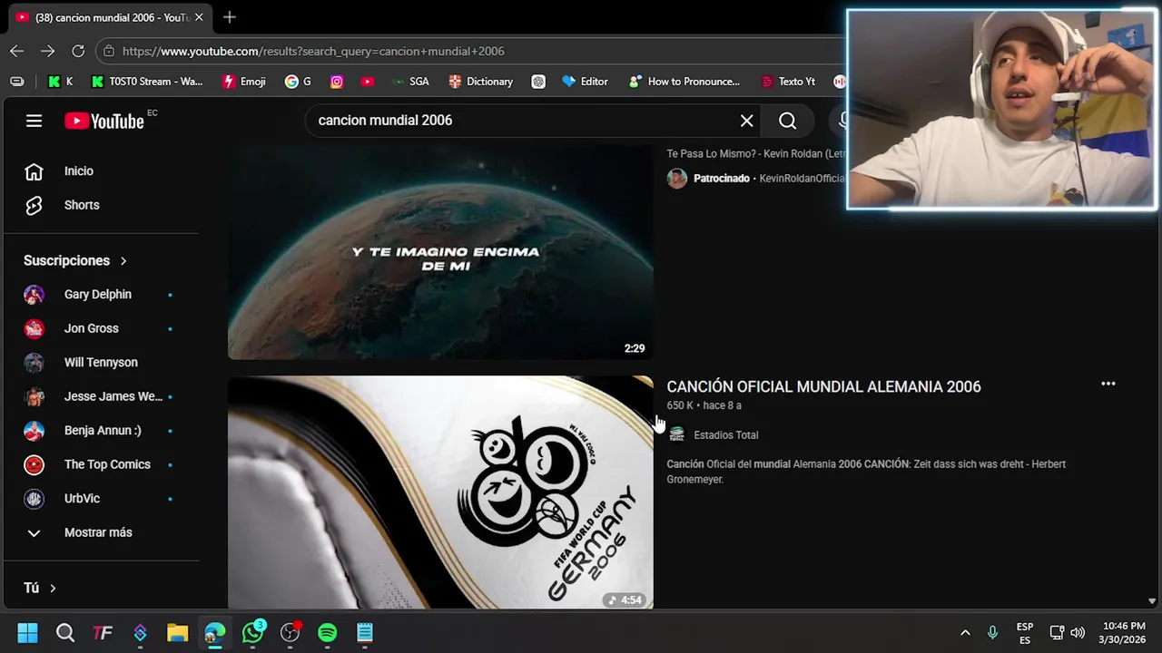Go back to the previous browser page
This screenshot has width=1162, height=653.
click(x=17, y=51)
